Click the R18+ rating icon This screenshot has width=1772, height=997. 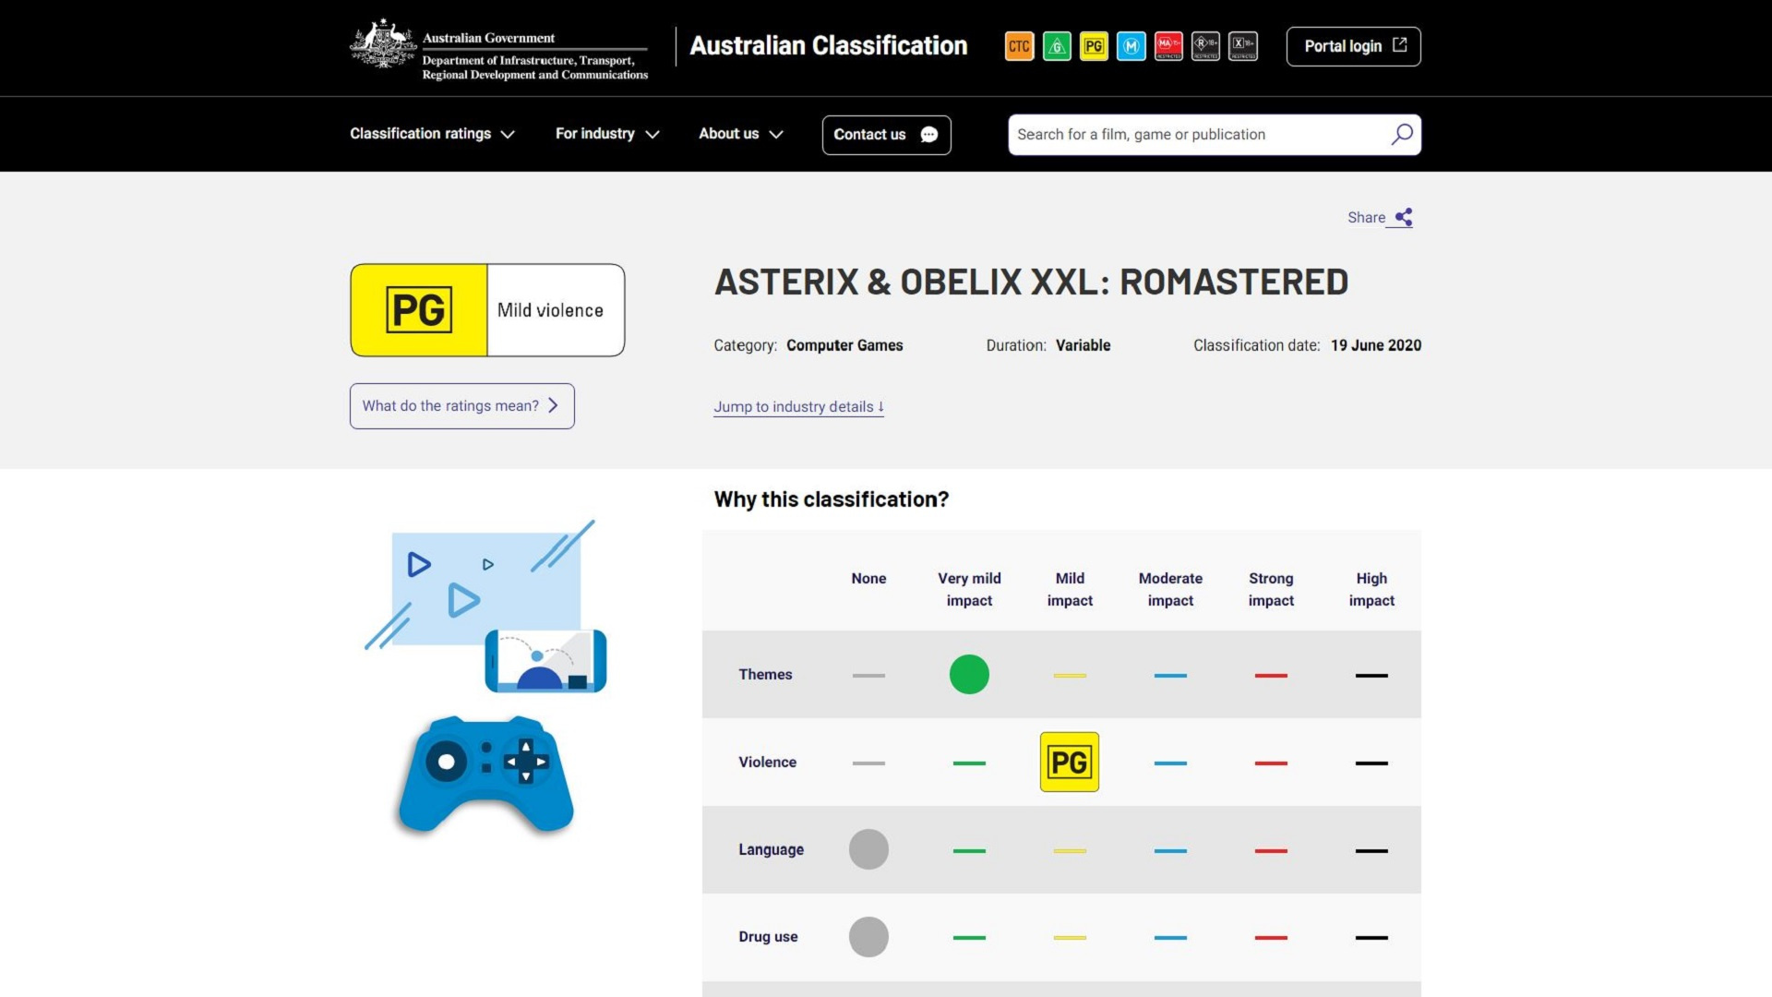click(x=1205, y=46)
